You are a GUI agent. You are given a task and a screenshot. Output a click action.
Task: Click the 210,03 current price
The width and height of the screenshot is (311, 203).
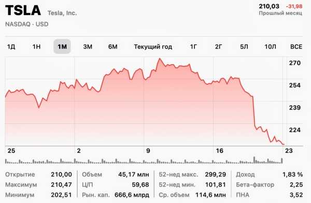tap(269, 6)
